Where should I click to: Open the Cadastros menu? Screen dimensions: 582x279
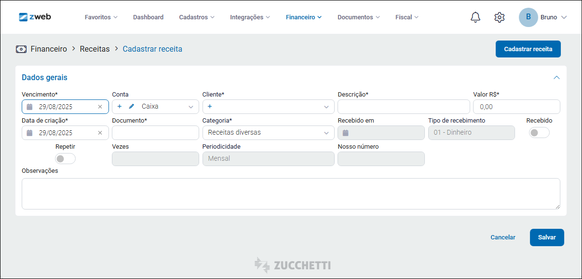click(x=196, y=17)
